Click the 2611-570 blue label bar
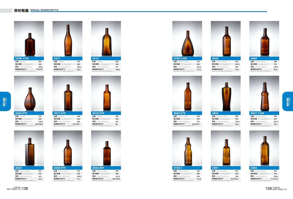Image resolution: width=293 pixels, height=199 pixels. 68,113
